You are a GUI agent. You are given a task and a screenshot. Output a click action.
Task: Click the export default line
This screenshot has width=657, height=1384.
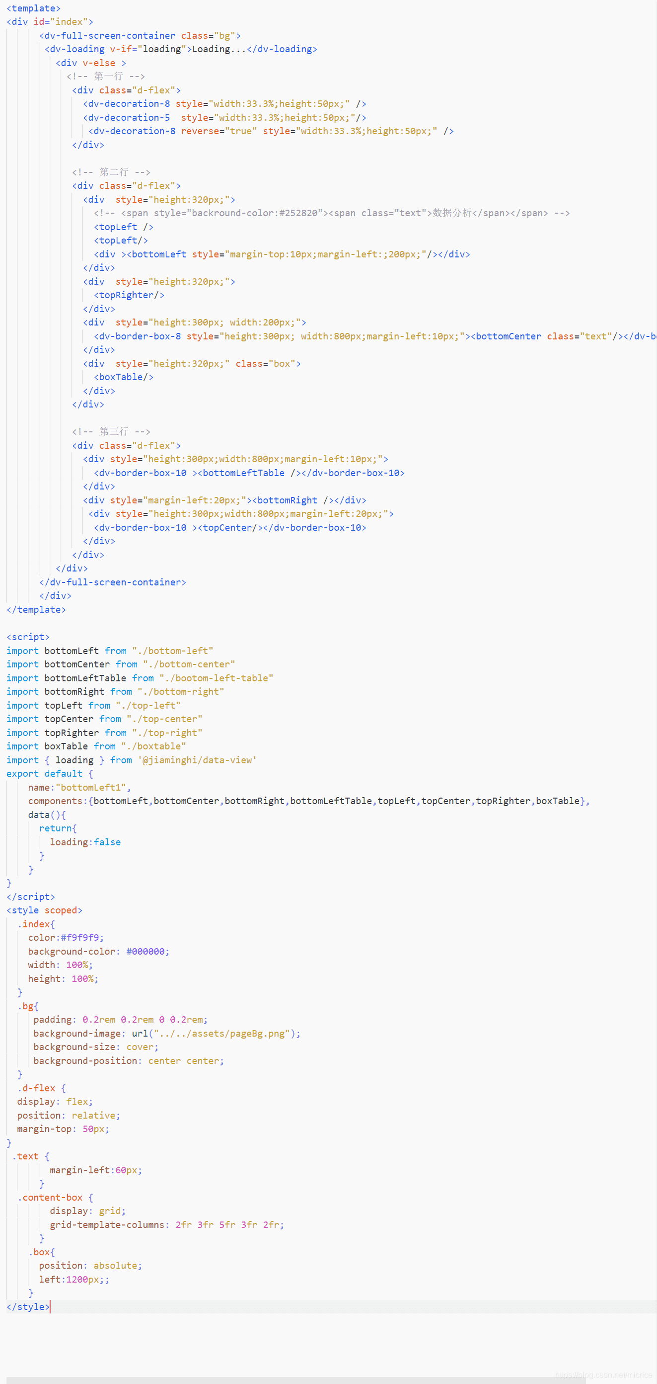pyautogui.click(x=50, y=774)
